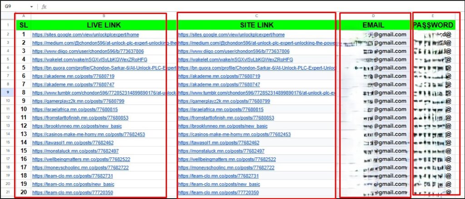Click the fx function icon
The height and width of the screenshot is (199, 465).
pos(44,6)
